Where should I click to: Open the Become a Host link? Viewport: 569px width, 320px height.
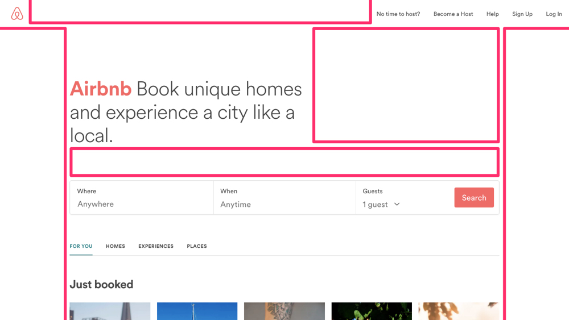(x=453, y=14)
